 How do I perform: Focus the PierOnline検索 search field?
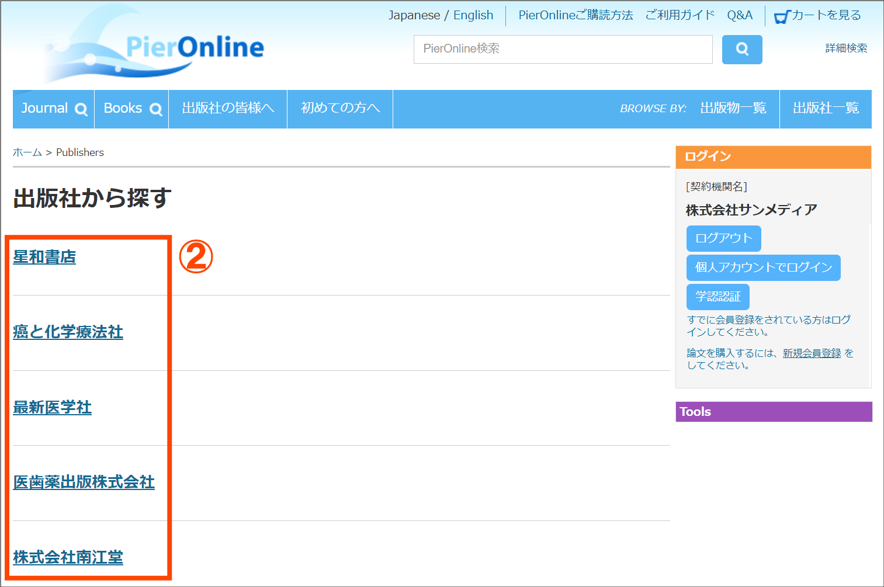(563, 49)
